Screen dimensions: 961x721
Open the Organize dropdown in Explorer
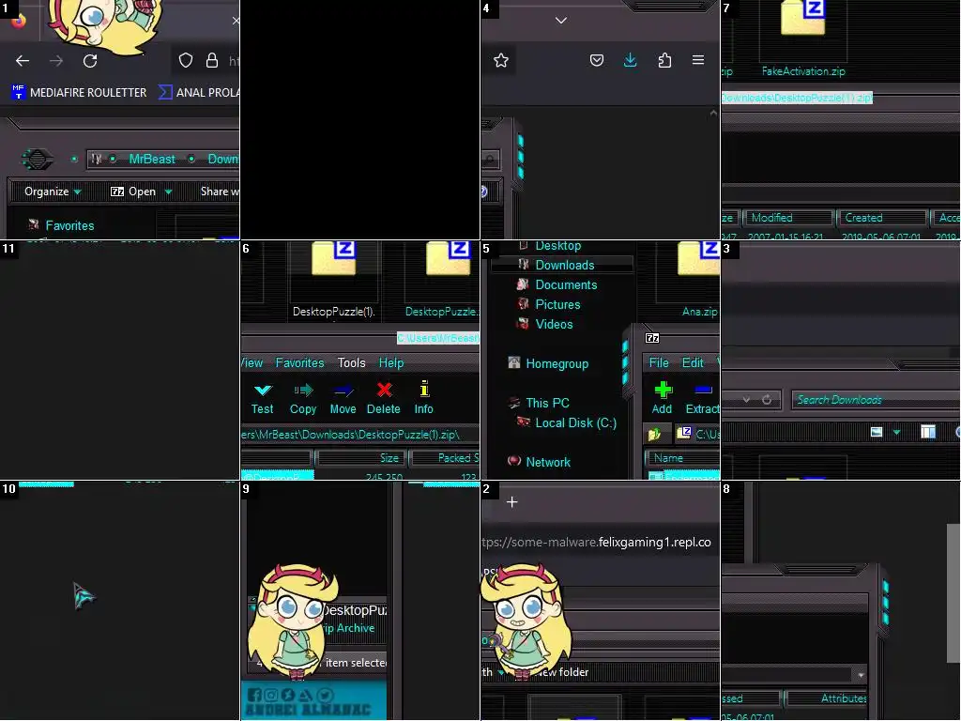click(x=53, y=192)
